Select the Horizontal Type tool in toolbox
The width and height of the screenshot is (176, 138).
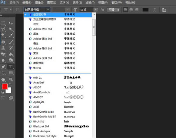click(x=11, y=67)
